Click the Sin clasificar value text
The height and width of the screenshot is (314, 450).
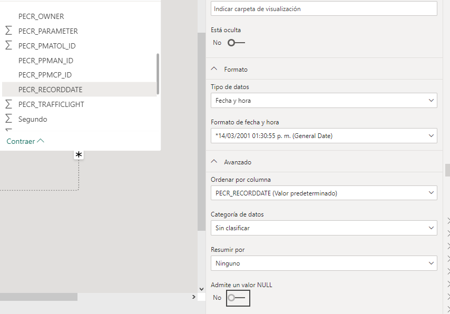point(232,228)
